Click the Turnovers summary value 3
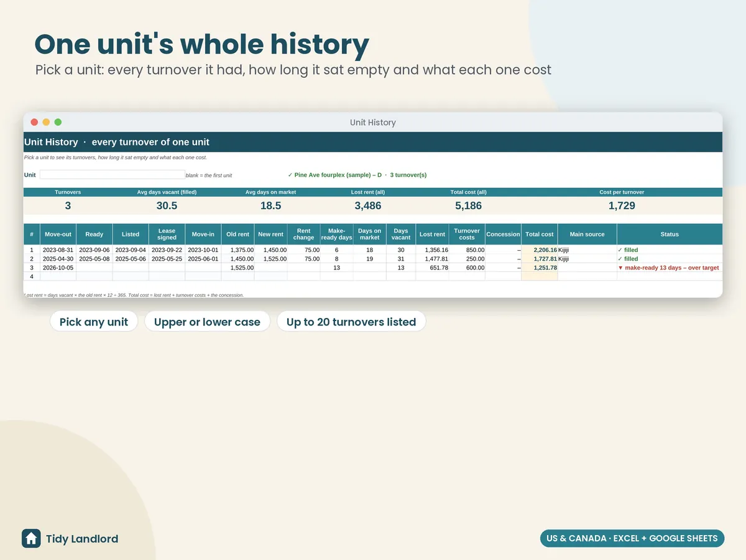 coord(68,205)
